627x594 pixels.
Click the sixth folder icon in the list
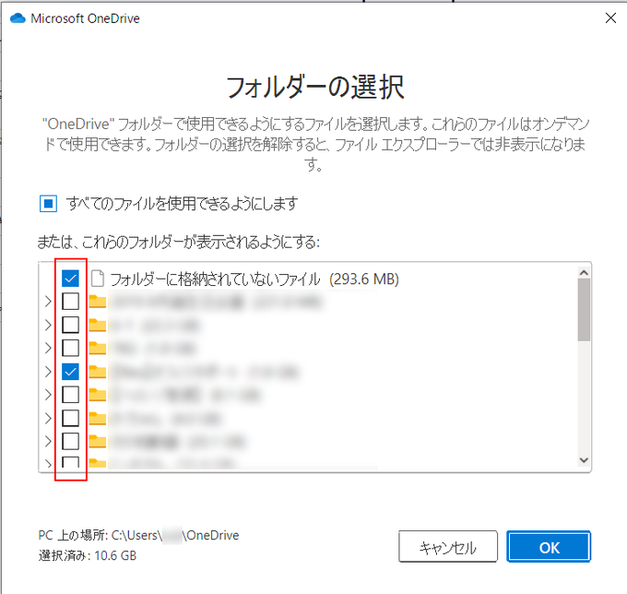tap(98, 419)
